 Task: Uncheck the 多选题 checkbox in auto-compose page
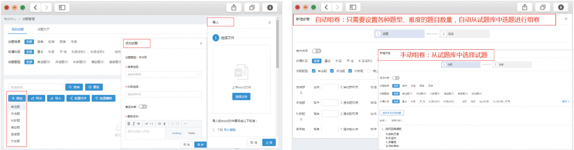tap(332, 71)
